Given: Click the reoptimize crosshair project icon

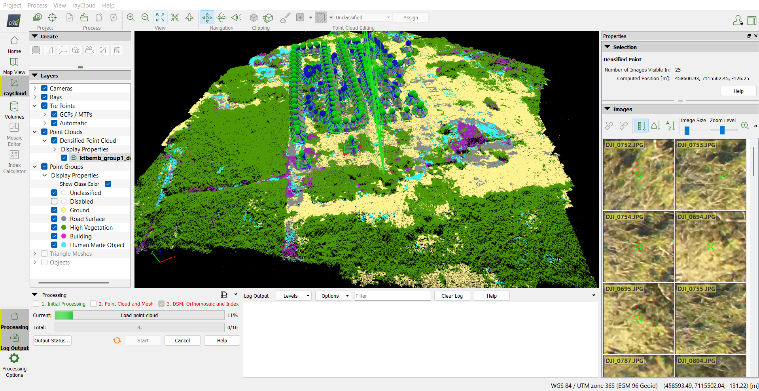Looking at the screenshot, I should point(52,17).
